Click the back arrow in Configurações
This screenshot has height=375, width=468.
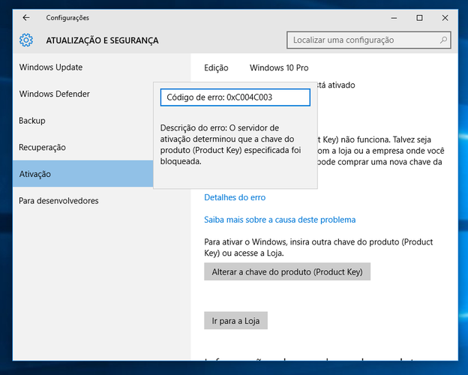pyautogui.click(x=26, y=18)
